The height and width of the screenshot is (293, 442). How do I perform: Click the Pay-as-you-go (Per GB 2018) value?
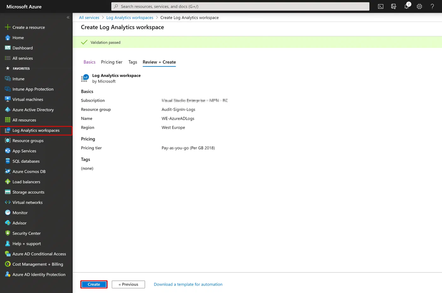click(188, 148)
